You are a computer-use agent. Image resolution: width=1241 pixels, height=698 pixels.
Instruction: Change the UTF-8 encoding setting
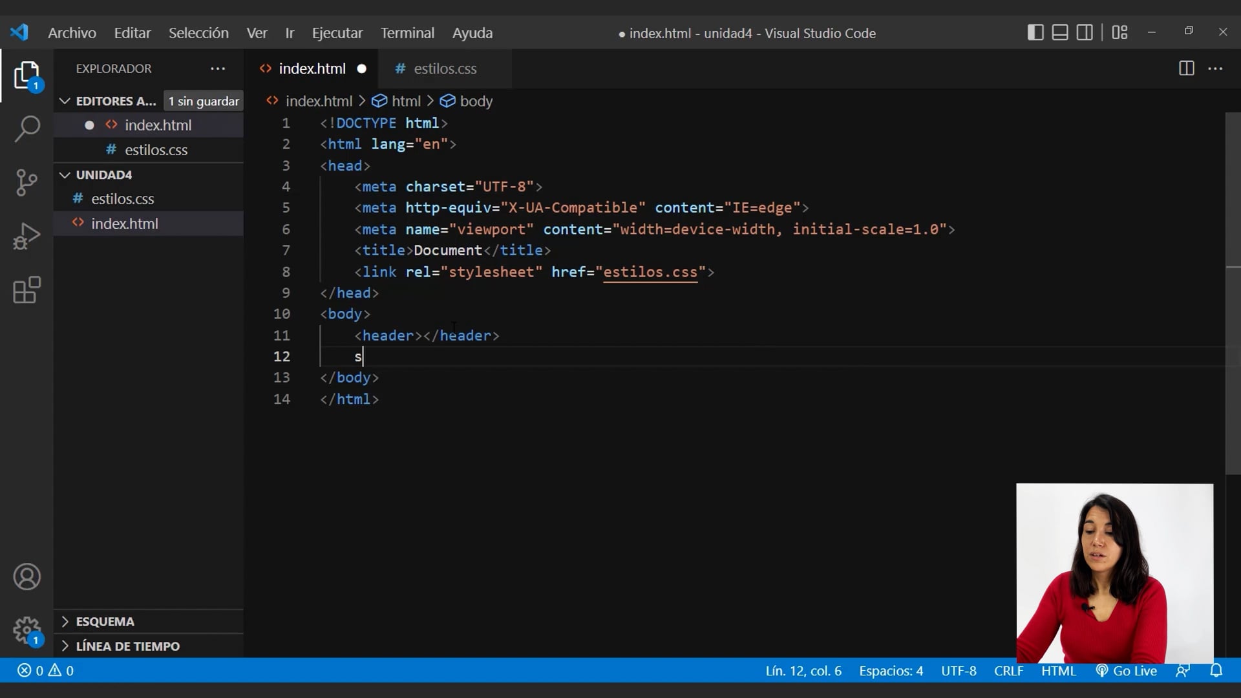tap(959, 671)
